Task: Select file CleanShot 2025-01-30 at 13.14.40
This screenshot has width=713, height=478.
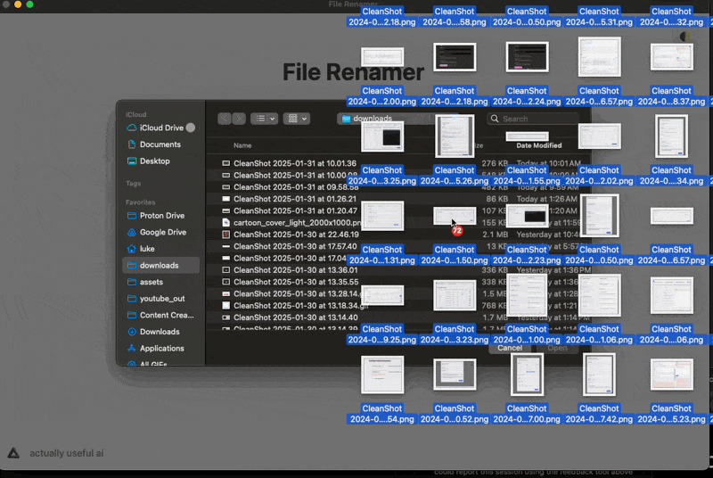Action: 296,317
